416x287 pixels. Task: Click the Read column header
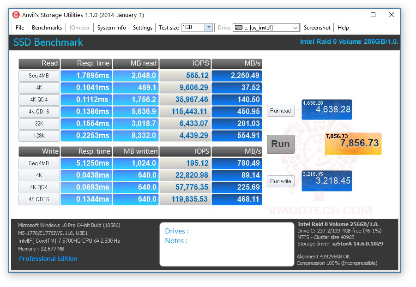pos(39,63)
